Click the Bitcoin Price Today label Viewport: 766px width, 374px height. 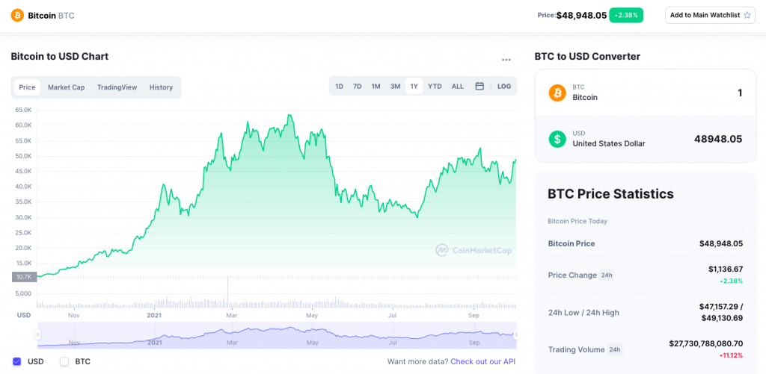[577, 221]
